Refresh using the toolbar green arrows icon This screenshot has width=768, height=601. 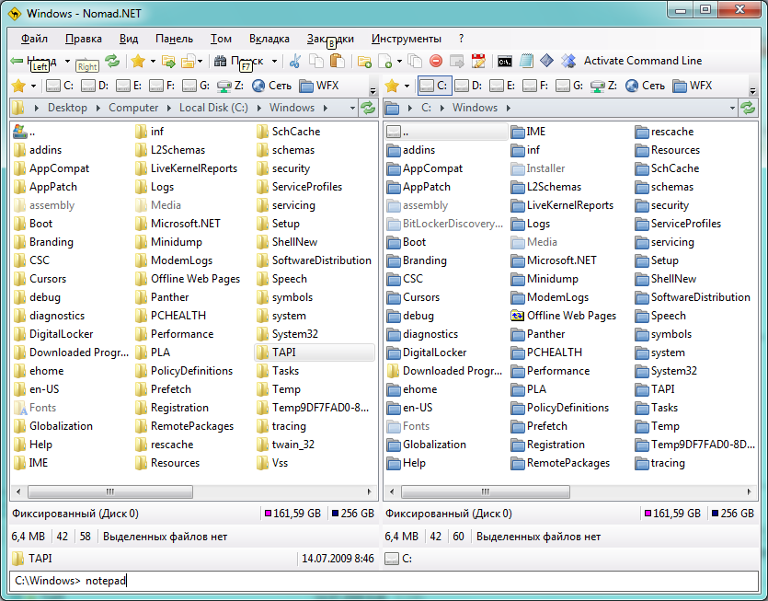coord(112,61)
